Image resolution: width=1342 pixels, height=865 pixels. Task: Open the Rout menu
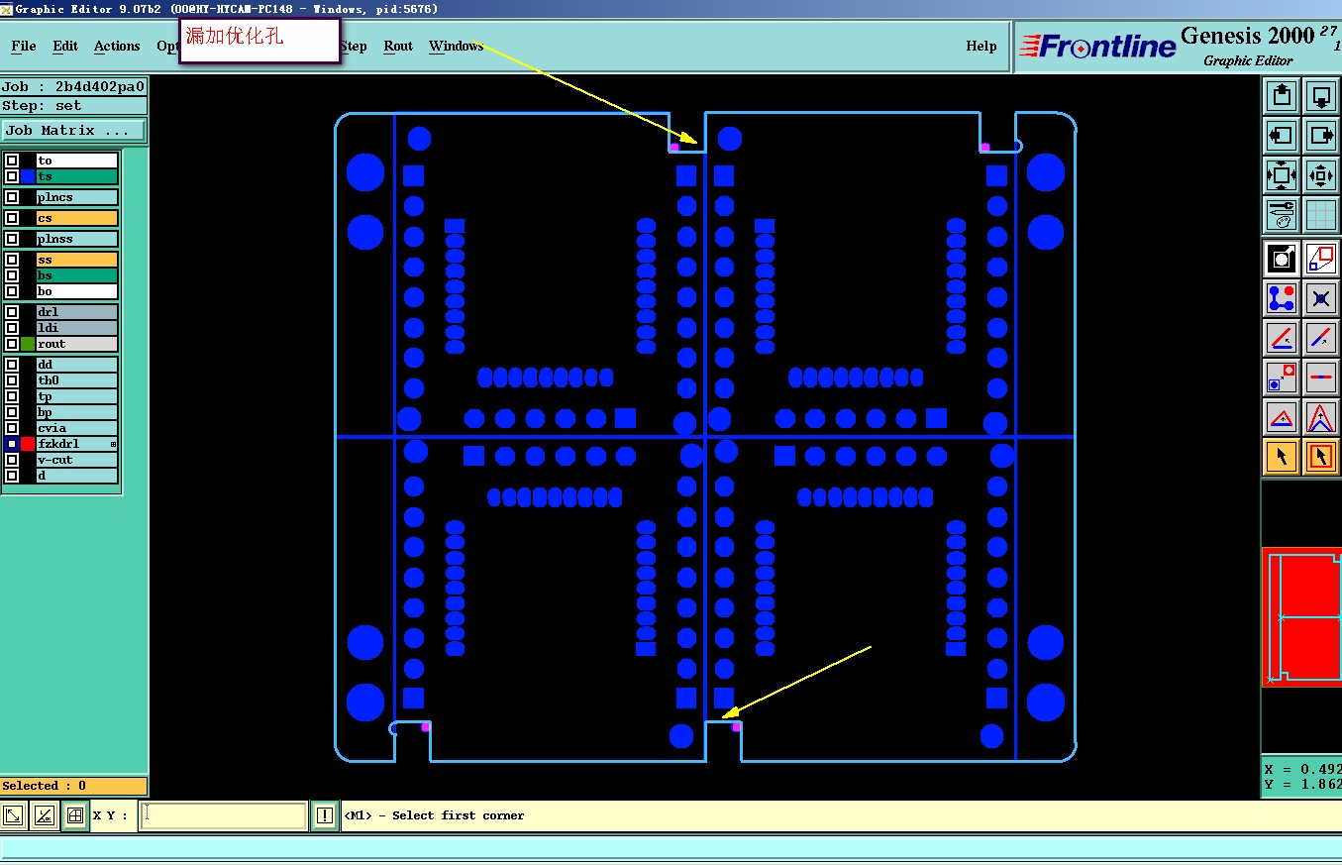(x=398, y=47)
